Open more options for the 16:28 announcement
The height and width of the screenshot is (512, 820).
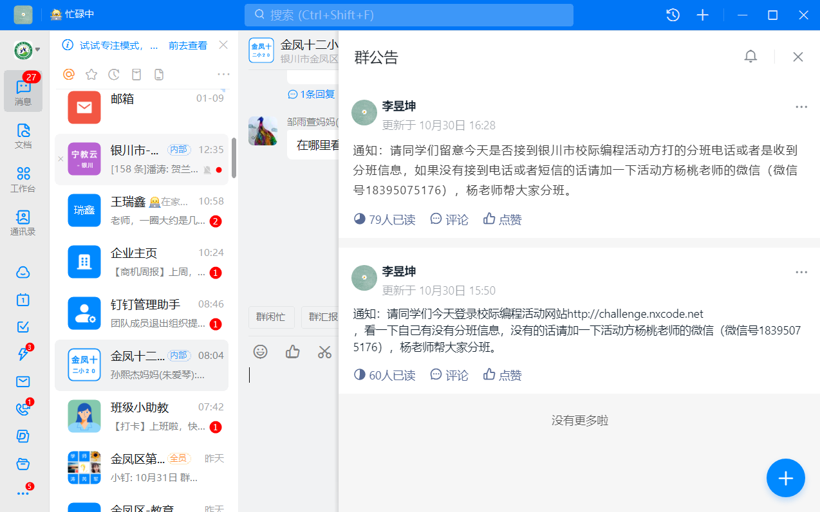(x=801, y=107)
